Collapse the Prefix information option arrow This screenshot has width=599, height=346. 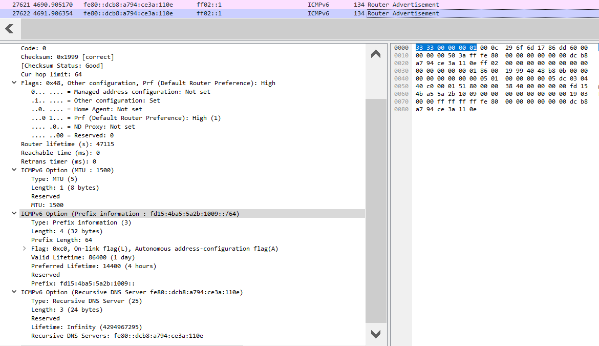point(14,214)
